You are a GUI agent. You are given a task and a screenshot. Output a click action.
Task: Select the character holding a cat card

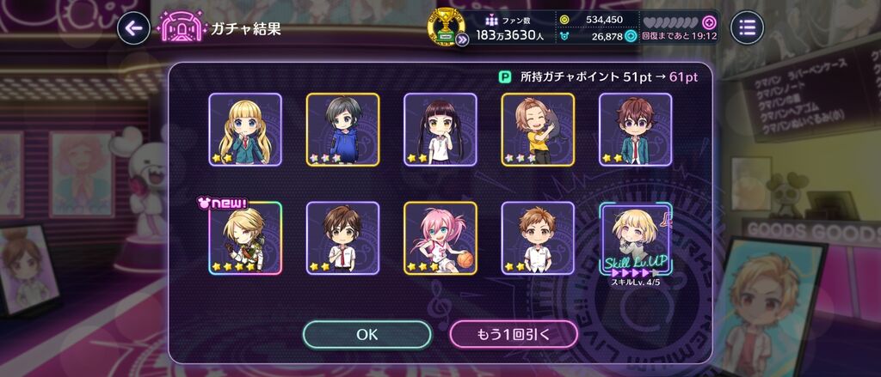[538, 130]
